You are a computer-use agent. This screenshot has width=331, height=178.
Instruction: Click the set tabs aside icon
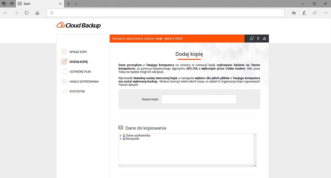coord(12,4)
